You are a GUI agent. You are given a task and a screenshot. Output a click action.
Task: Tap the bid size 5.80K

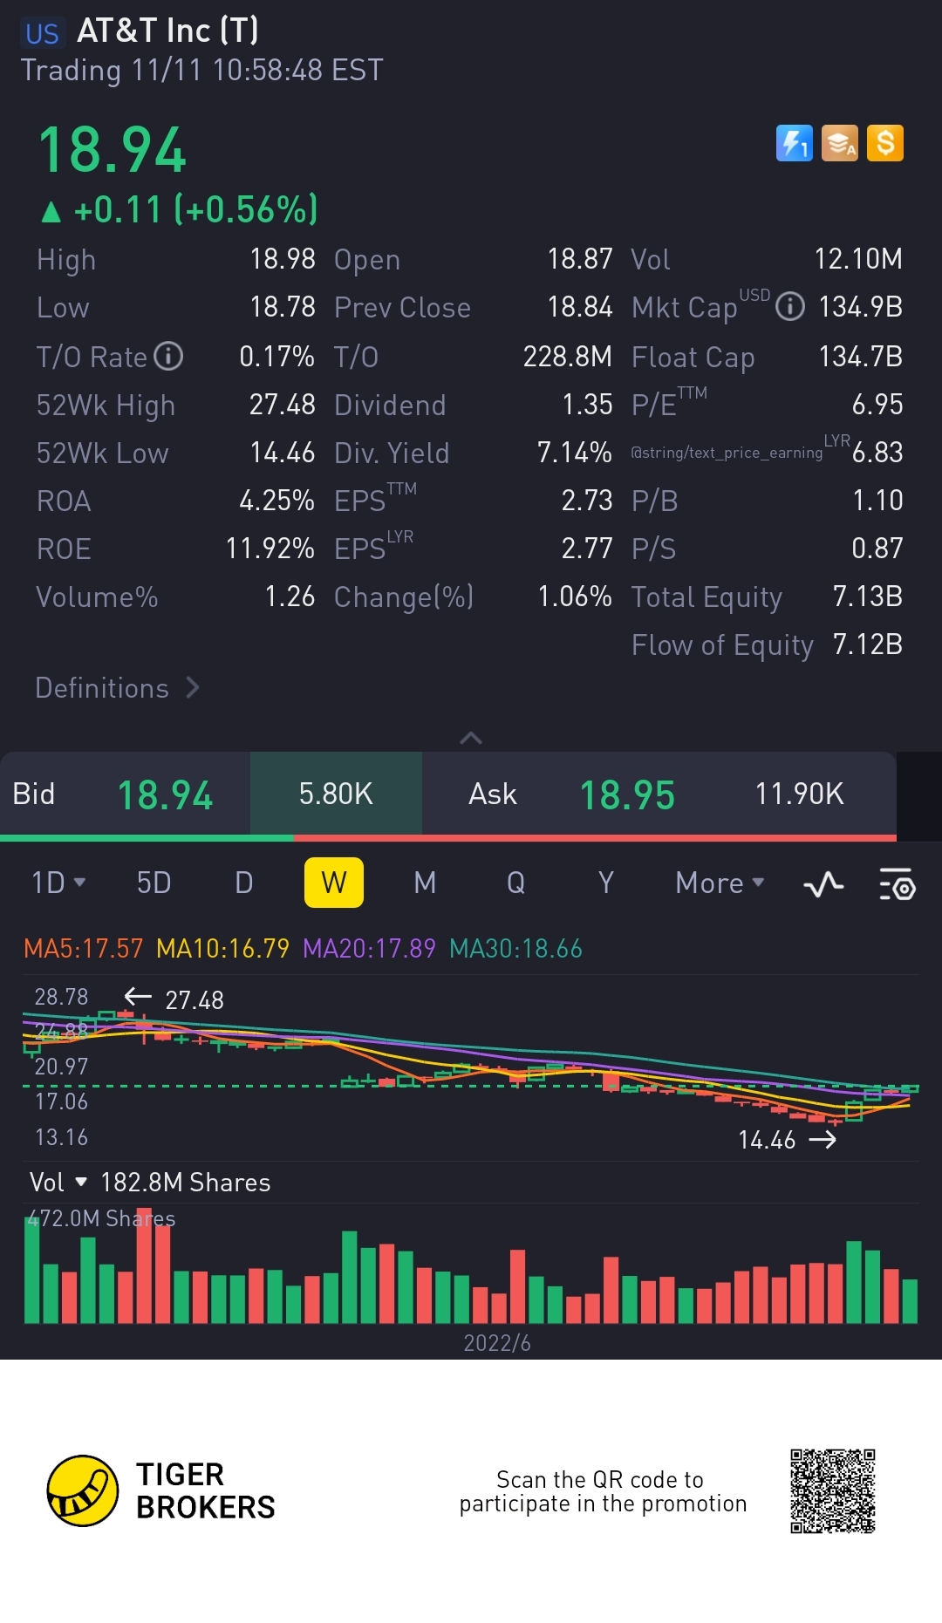tap(336, 794)
